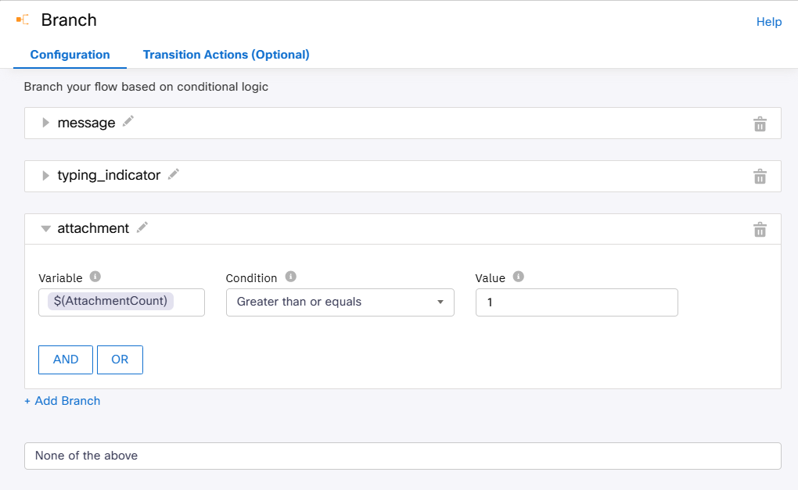Click the + Add Branch link
This screenshot has height=490, width=798.
point(63,401)
